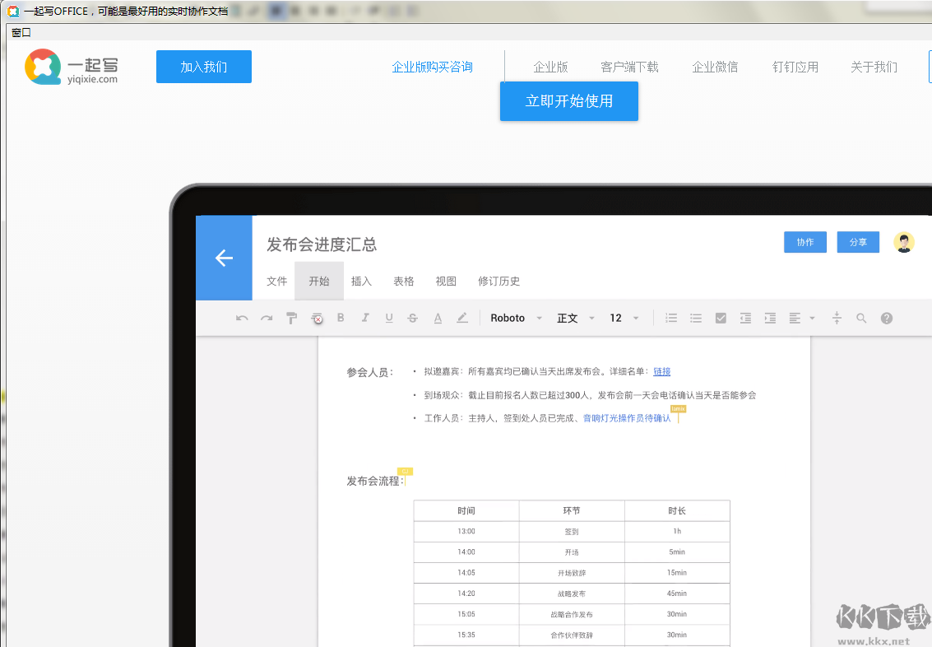Open the Roboto font dropdown
932x647 pixels.
pos(516,318)
